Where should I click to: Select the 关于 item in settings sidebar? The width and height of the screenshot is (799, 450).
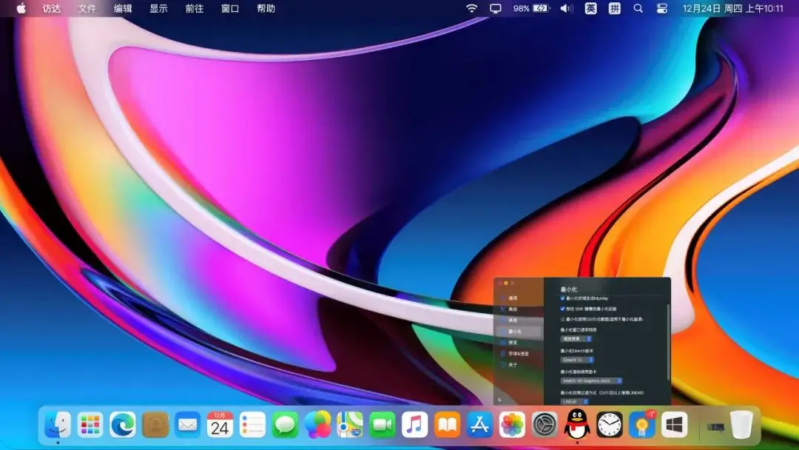click(514, 365)
